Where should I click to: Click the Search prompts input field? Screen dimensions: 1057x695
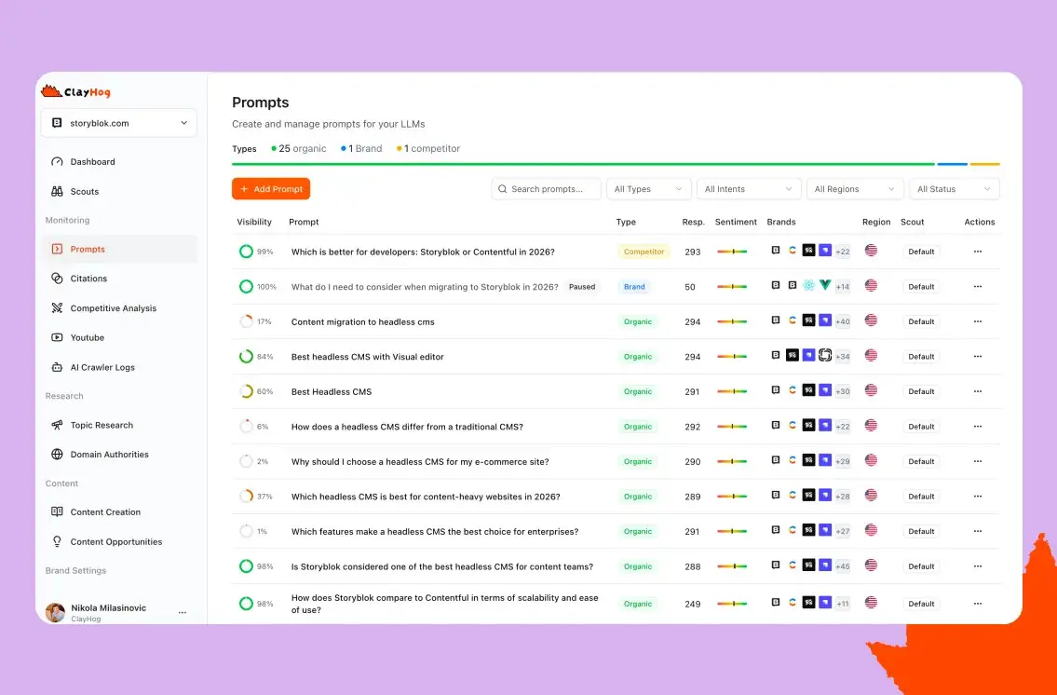pos(546,189)
